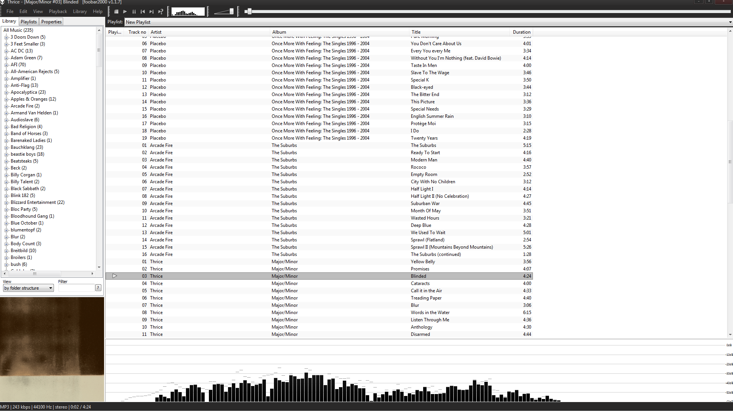Expand the Bad Religion tree node
Image resolution: width=733 pixels, height=412 pixels.
[x=6, y=127]
